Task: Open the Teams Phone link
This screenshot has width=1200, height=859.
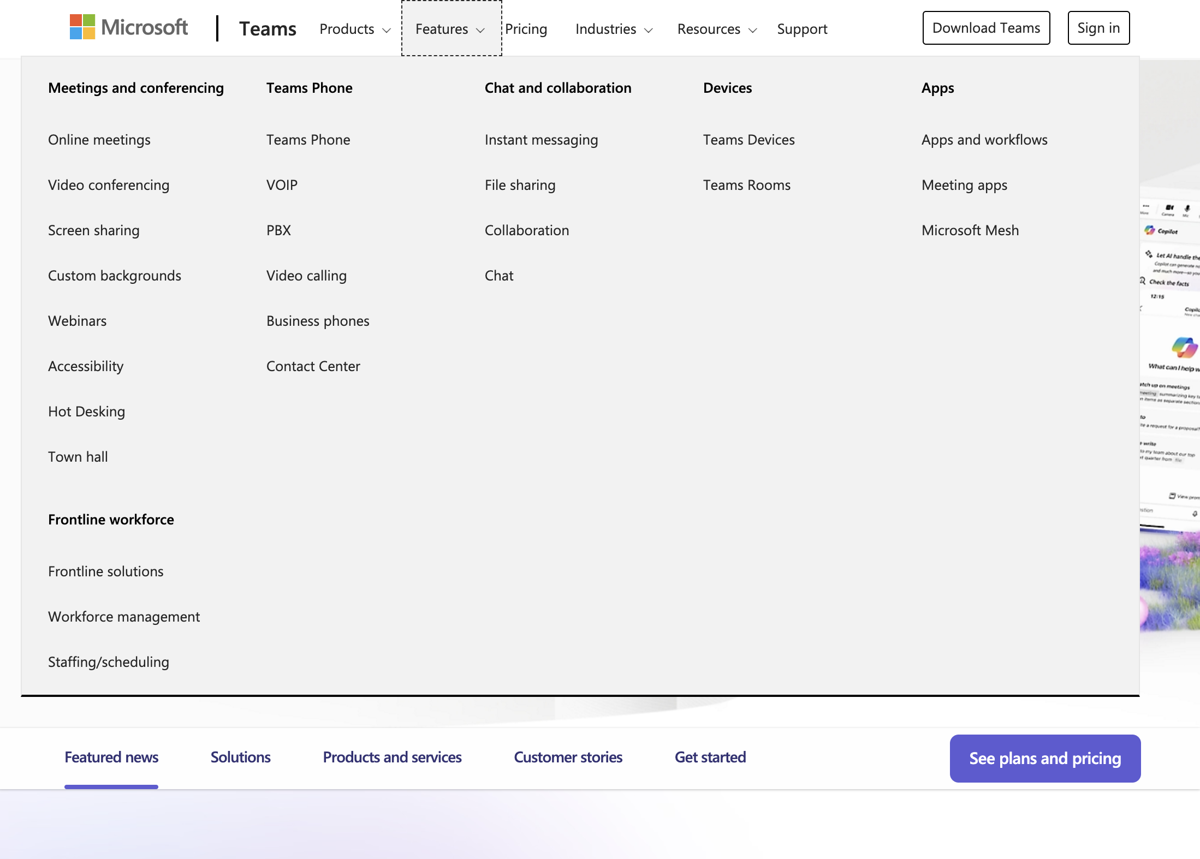Action: [307, 140]
